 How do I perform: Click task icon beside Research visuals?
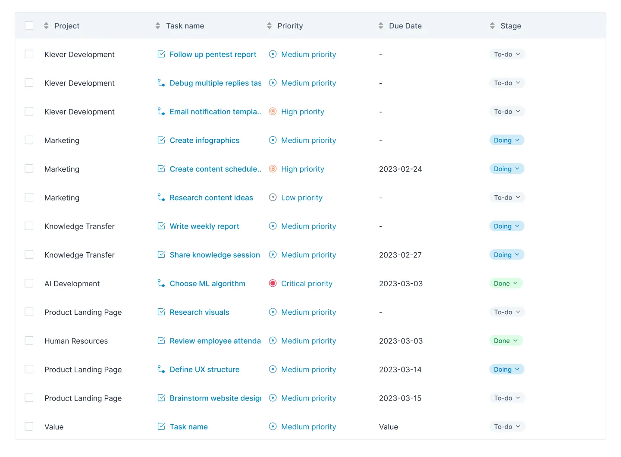point(161,312)
